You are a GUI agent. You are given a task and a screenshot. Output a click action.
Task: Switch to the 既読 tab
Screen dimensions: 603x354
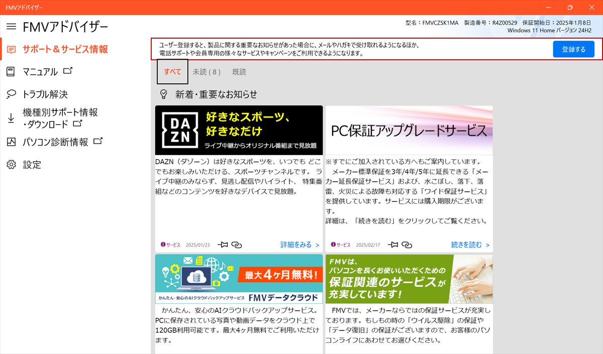[x=239, y=72]
